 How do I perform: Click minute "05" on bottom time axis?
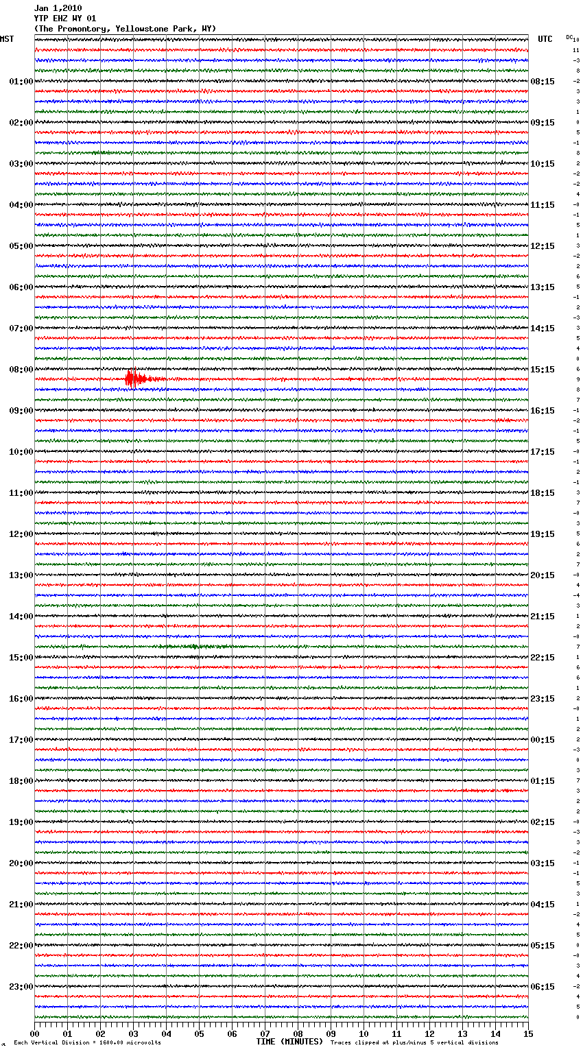pos(199,1033)
